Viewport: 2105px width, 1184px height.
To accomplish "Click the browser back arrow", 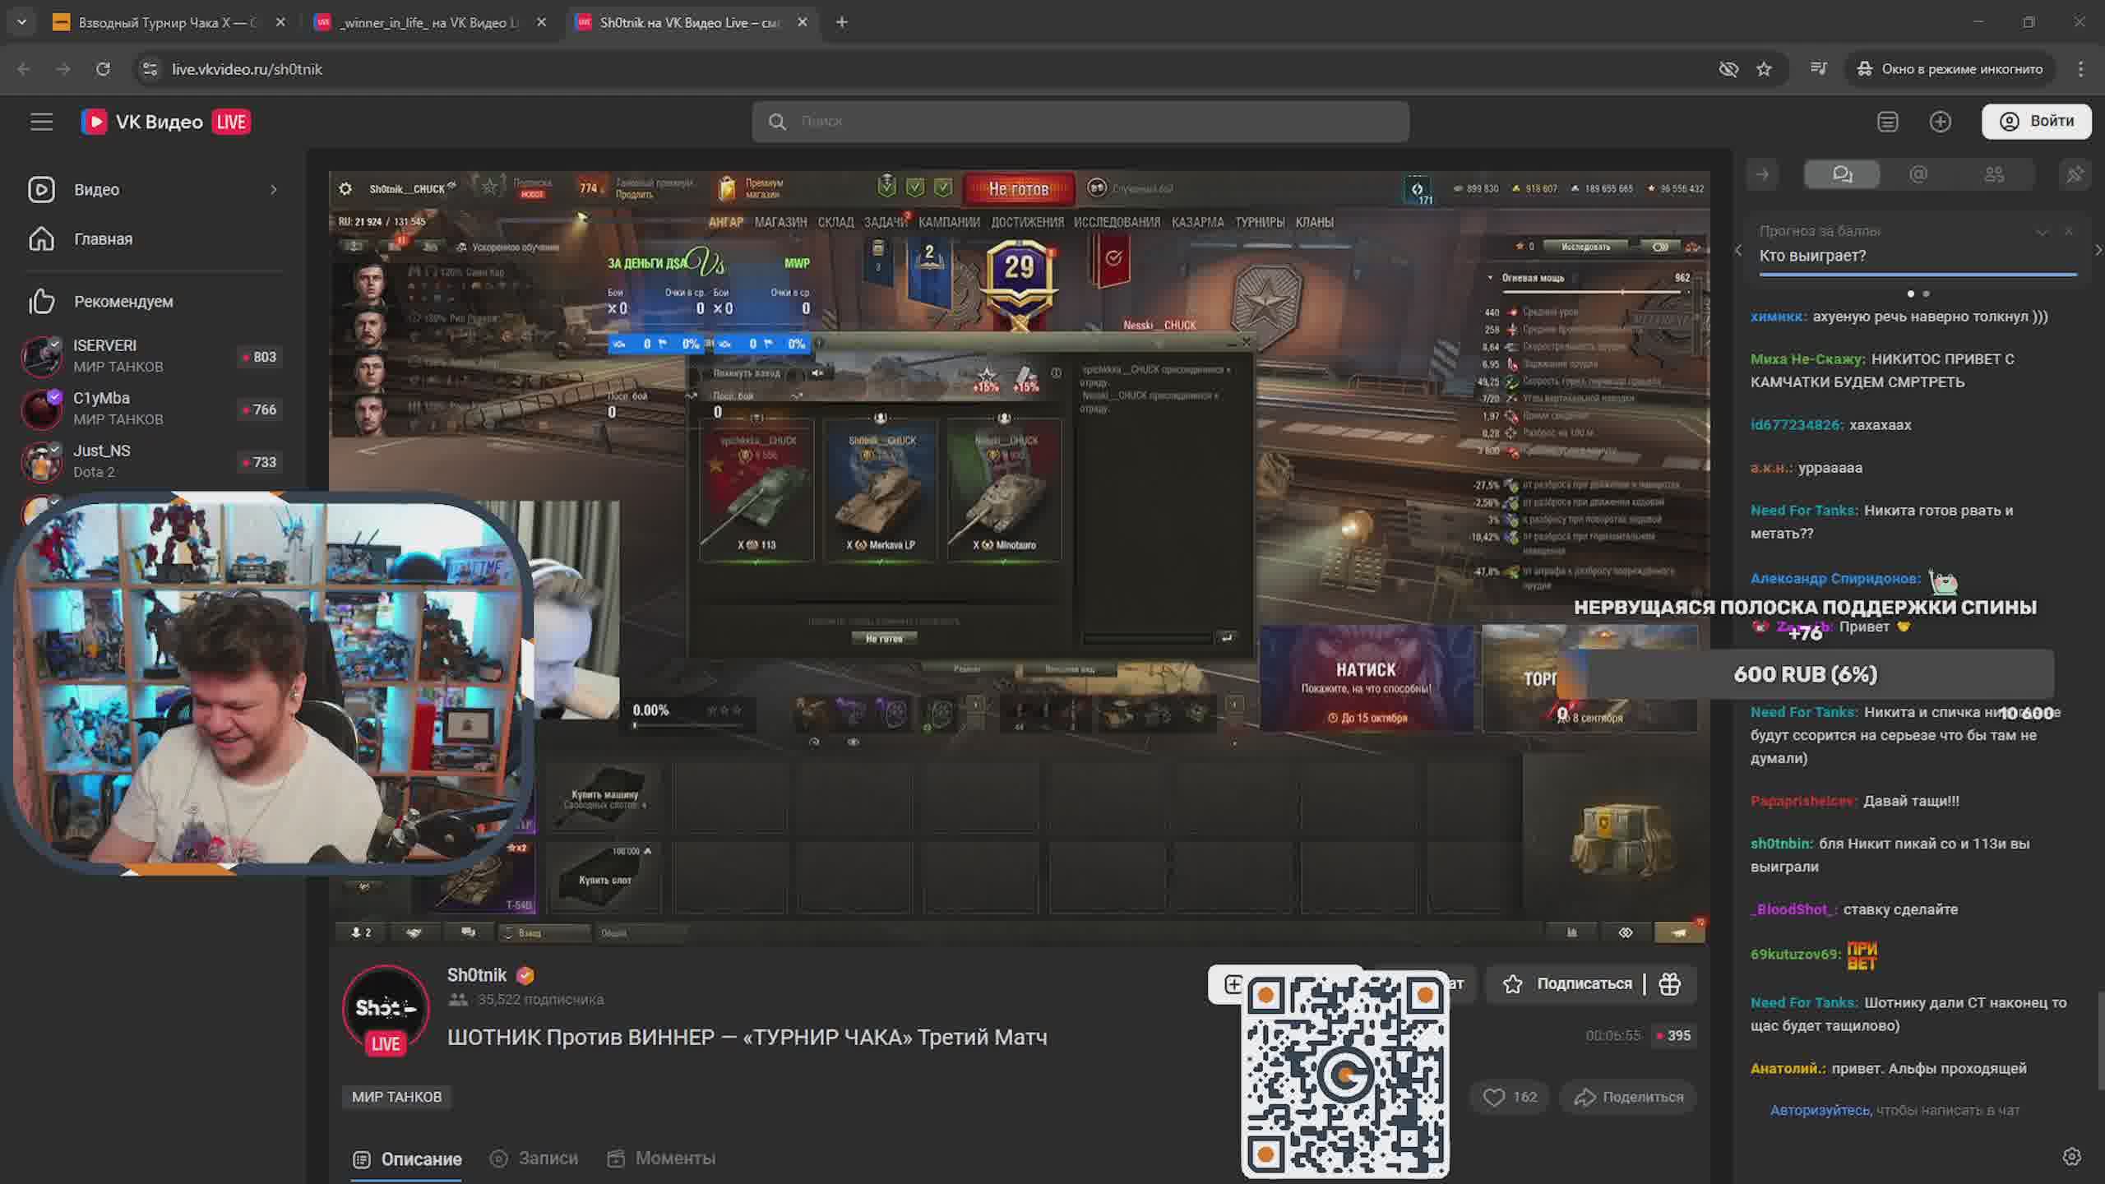I will (24, 69).
